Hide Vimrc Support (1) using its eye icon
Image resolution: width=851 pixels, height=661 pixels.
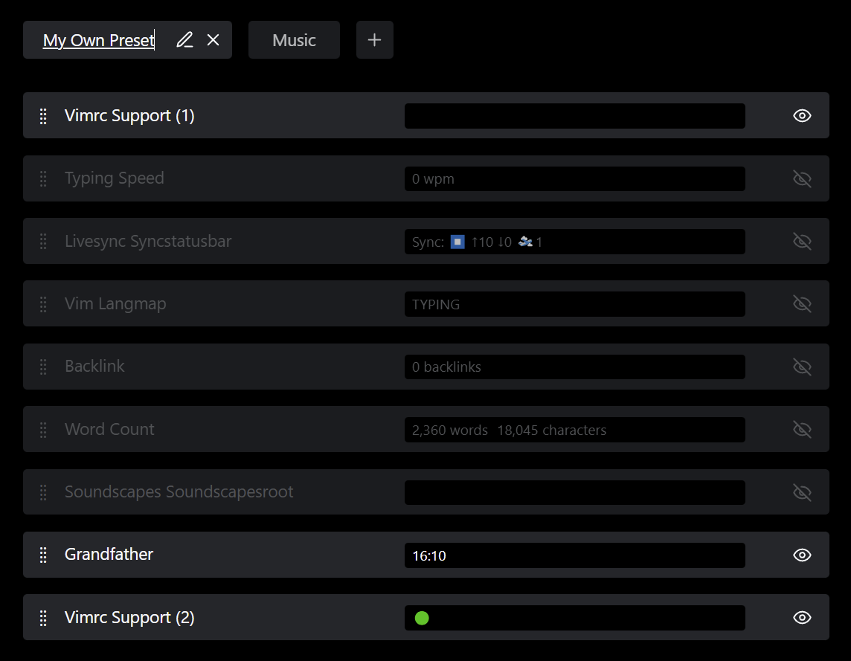[x=802, y=115]
